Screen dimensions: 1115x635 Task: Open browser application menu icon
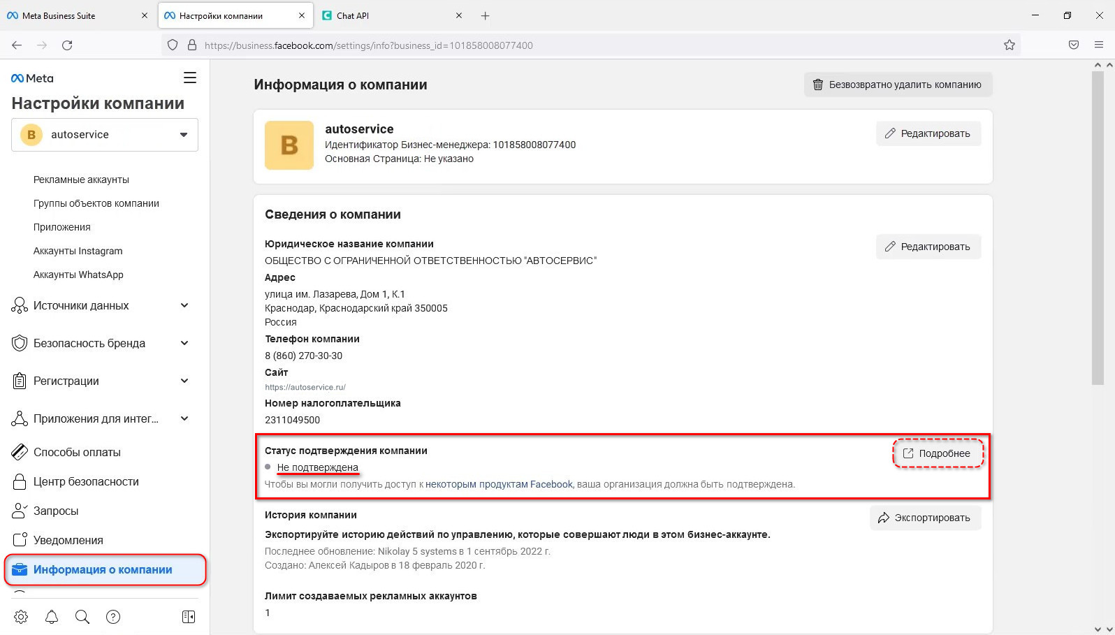pos(1099,45)
